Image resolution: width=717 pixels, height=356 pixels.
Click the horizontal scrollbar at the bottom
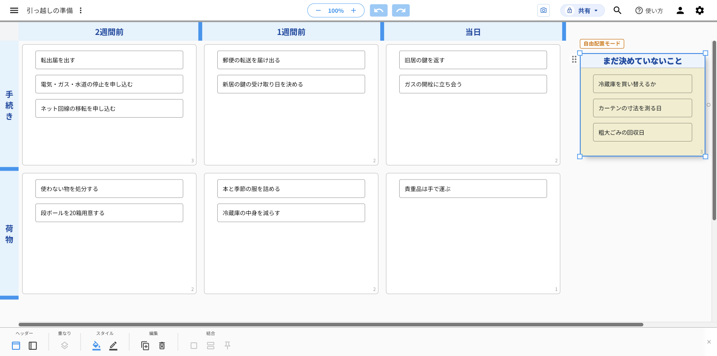(x=331, y=325)
